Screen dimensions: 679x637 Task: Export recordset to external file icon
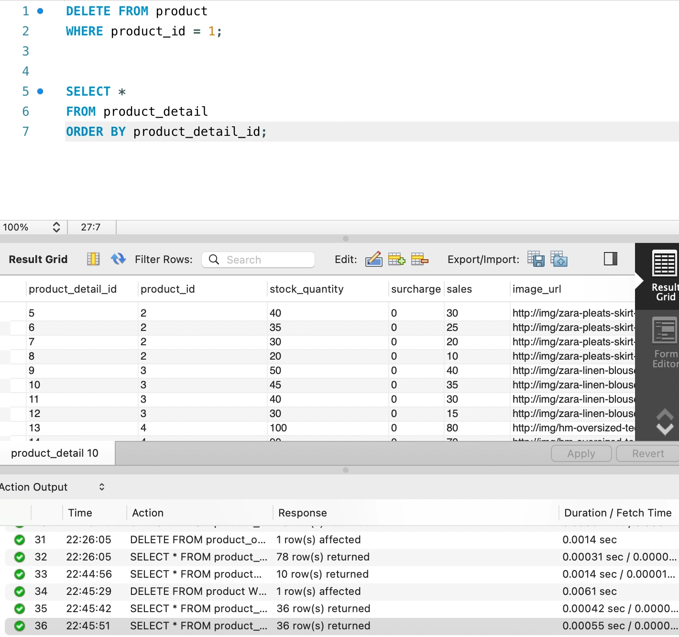(536, 259)
